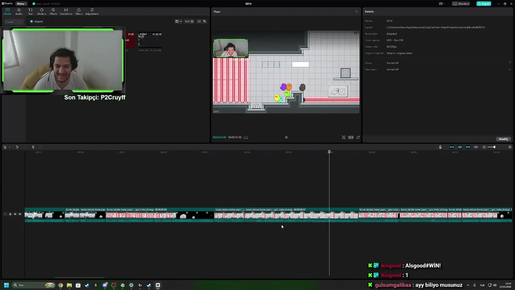Viewport: 515px width, 290px height.
Task: Switch to the Audio tab
Action: point(19,11)
